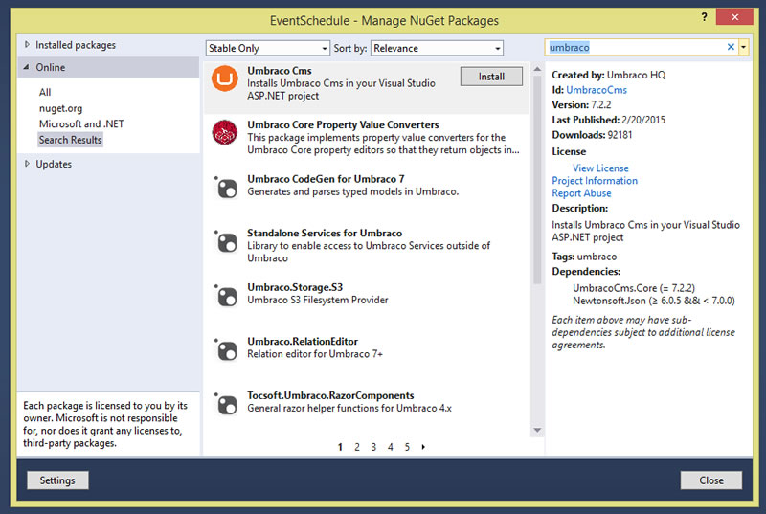
Task: Click the UmbracoCms.Core dependency line
Action: [634, 288]
